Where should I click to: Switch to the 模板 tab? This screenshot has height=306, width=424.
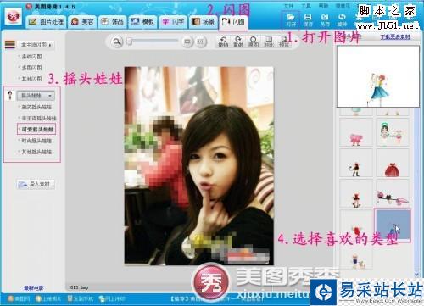[142, 22]
